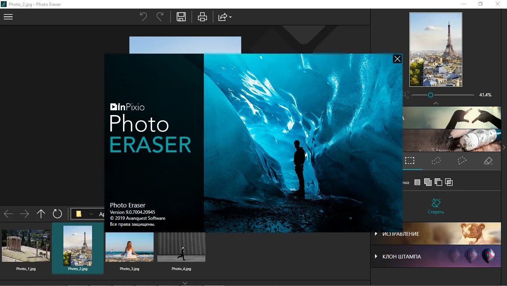The width and height of the screenshot is (507, 286).
Task: Click the Version 9.0.7004.20945 text
Action: (x=132, y=212)
